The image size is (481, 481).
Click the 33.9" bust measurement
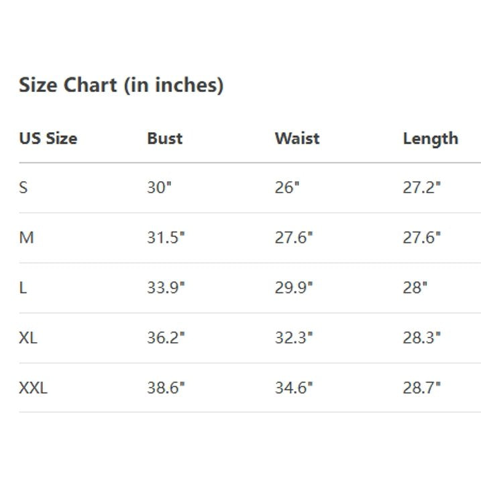coord(166,288)
